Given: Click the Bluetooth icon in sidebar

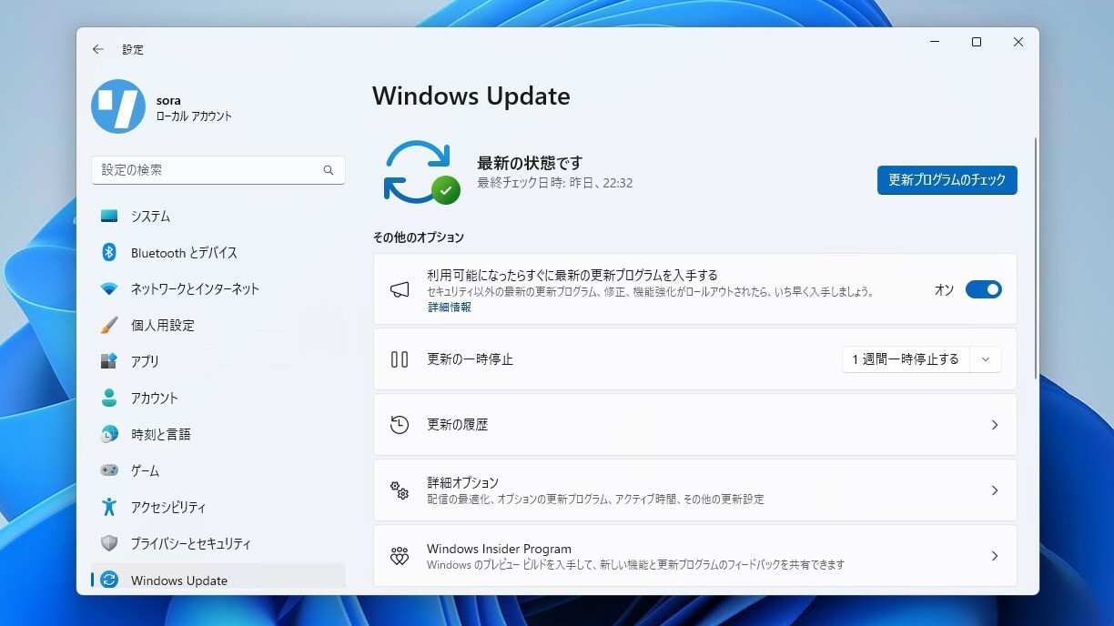Looking at the screenshot, I should pos(109,253).
